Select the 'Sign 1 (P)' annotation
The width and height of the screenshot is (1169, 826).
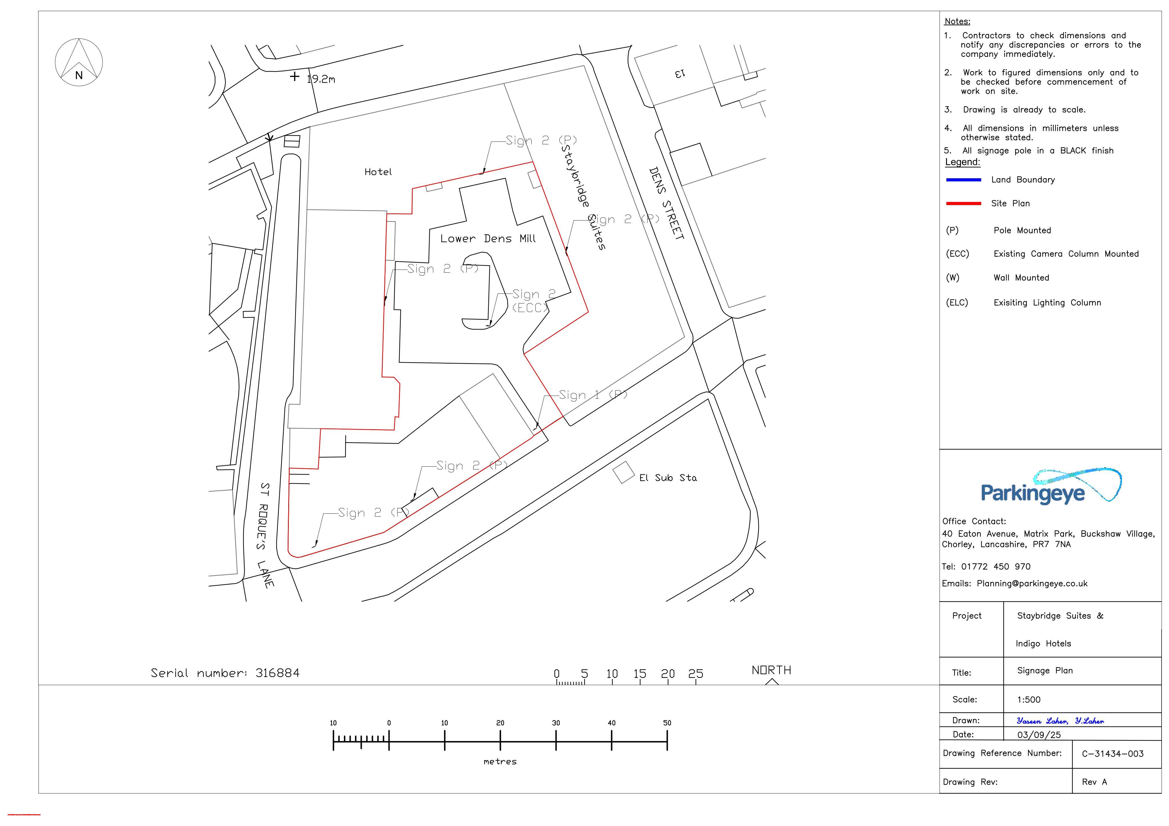pyautogui.click(x=593, y=395)
